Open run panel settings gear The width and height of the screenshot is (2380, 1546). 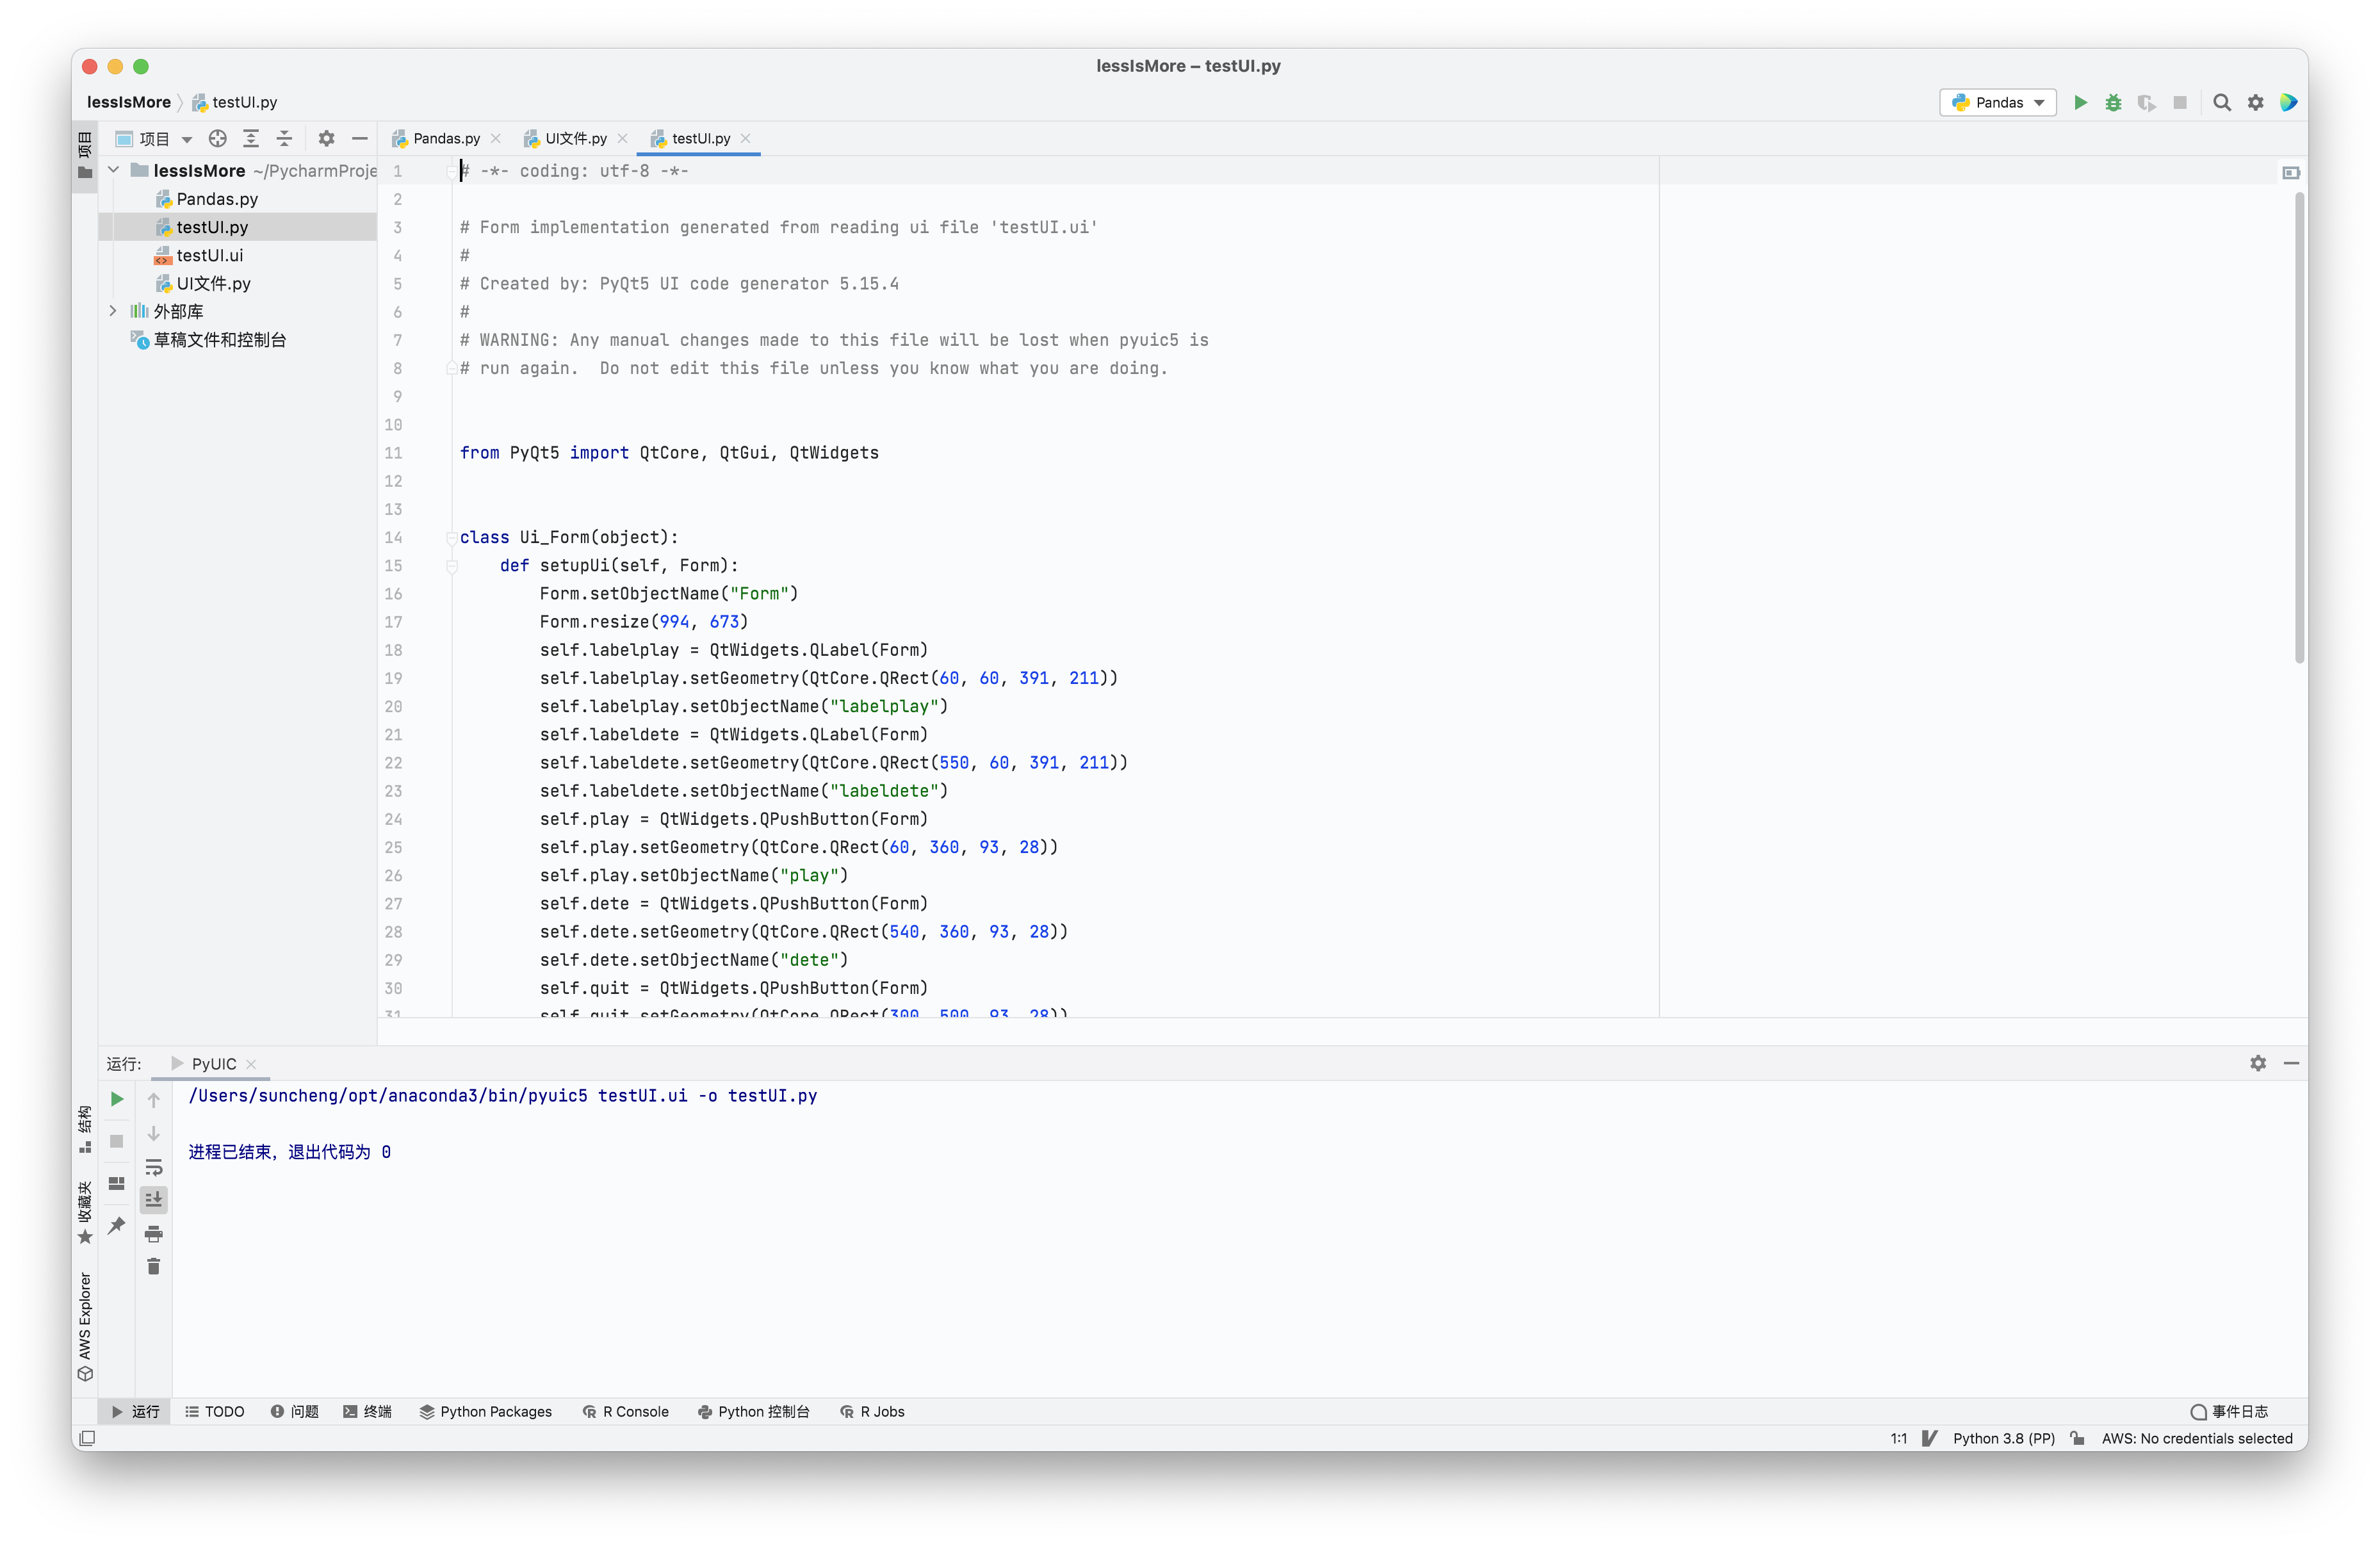(2258, 1063)
